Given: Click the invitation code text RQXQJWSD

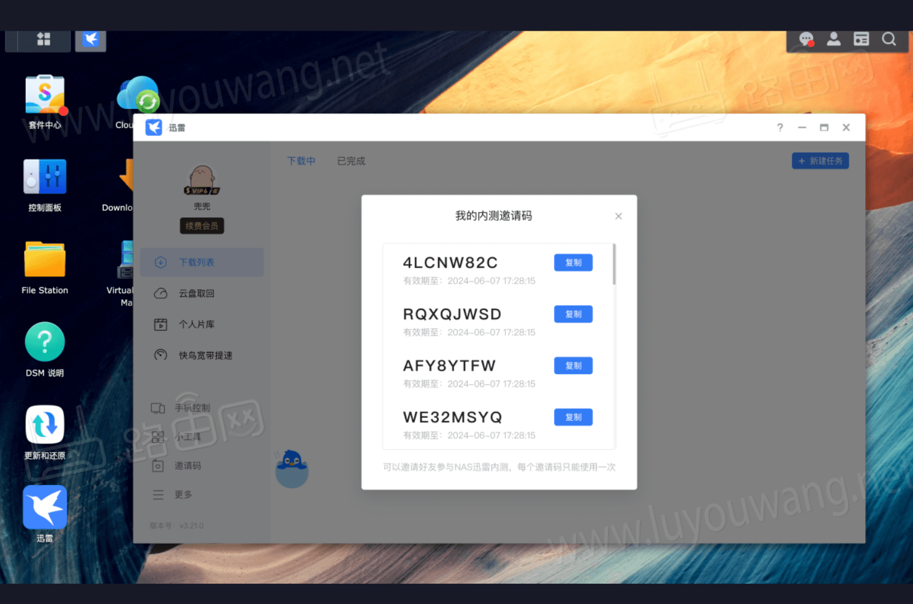Looking at the screenshot, I should coord(452,314).
